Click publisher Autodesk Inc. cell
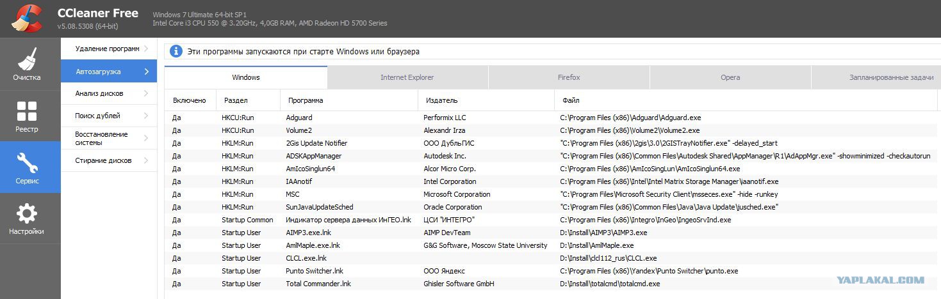 445,156
